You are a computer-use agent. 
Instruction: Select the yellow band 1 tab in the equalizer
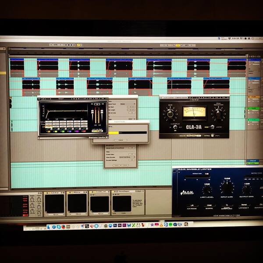coord(49,131)
